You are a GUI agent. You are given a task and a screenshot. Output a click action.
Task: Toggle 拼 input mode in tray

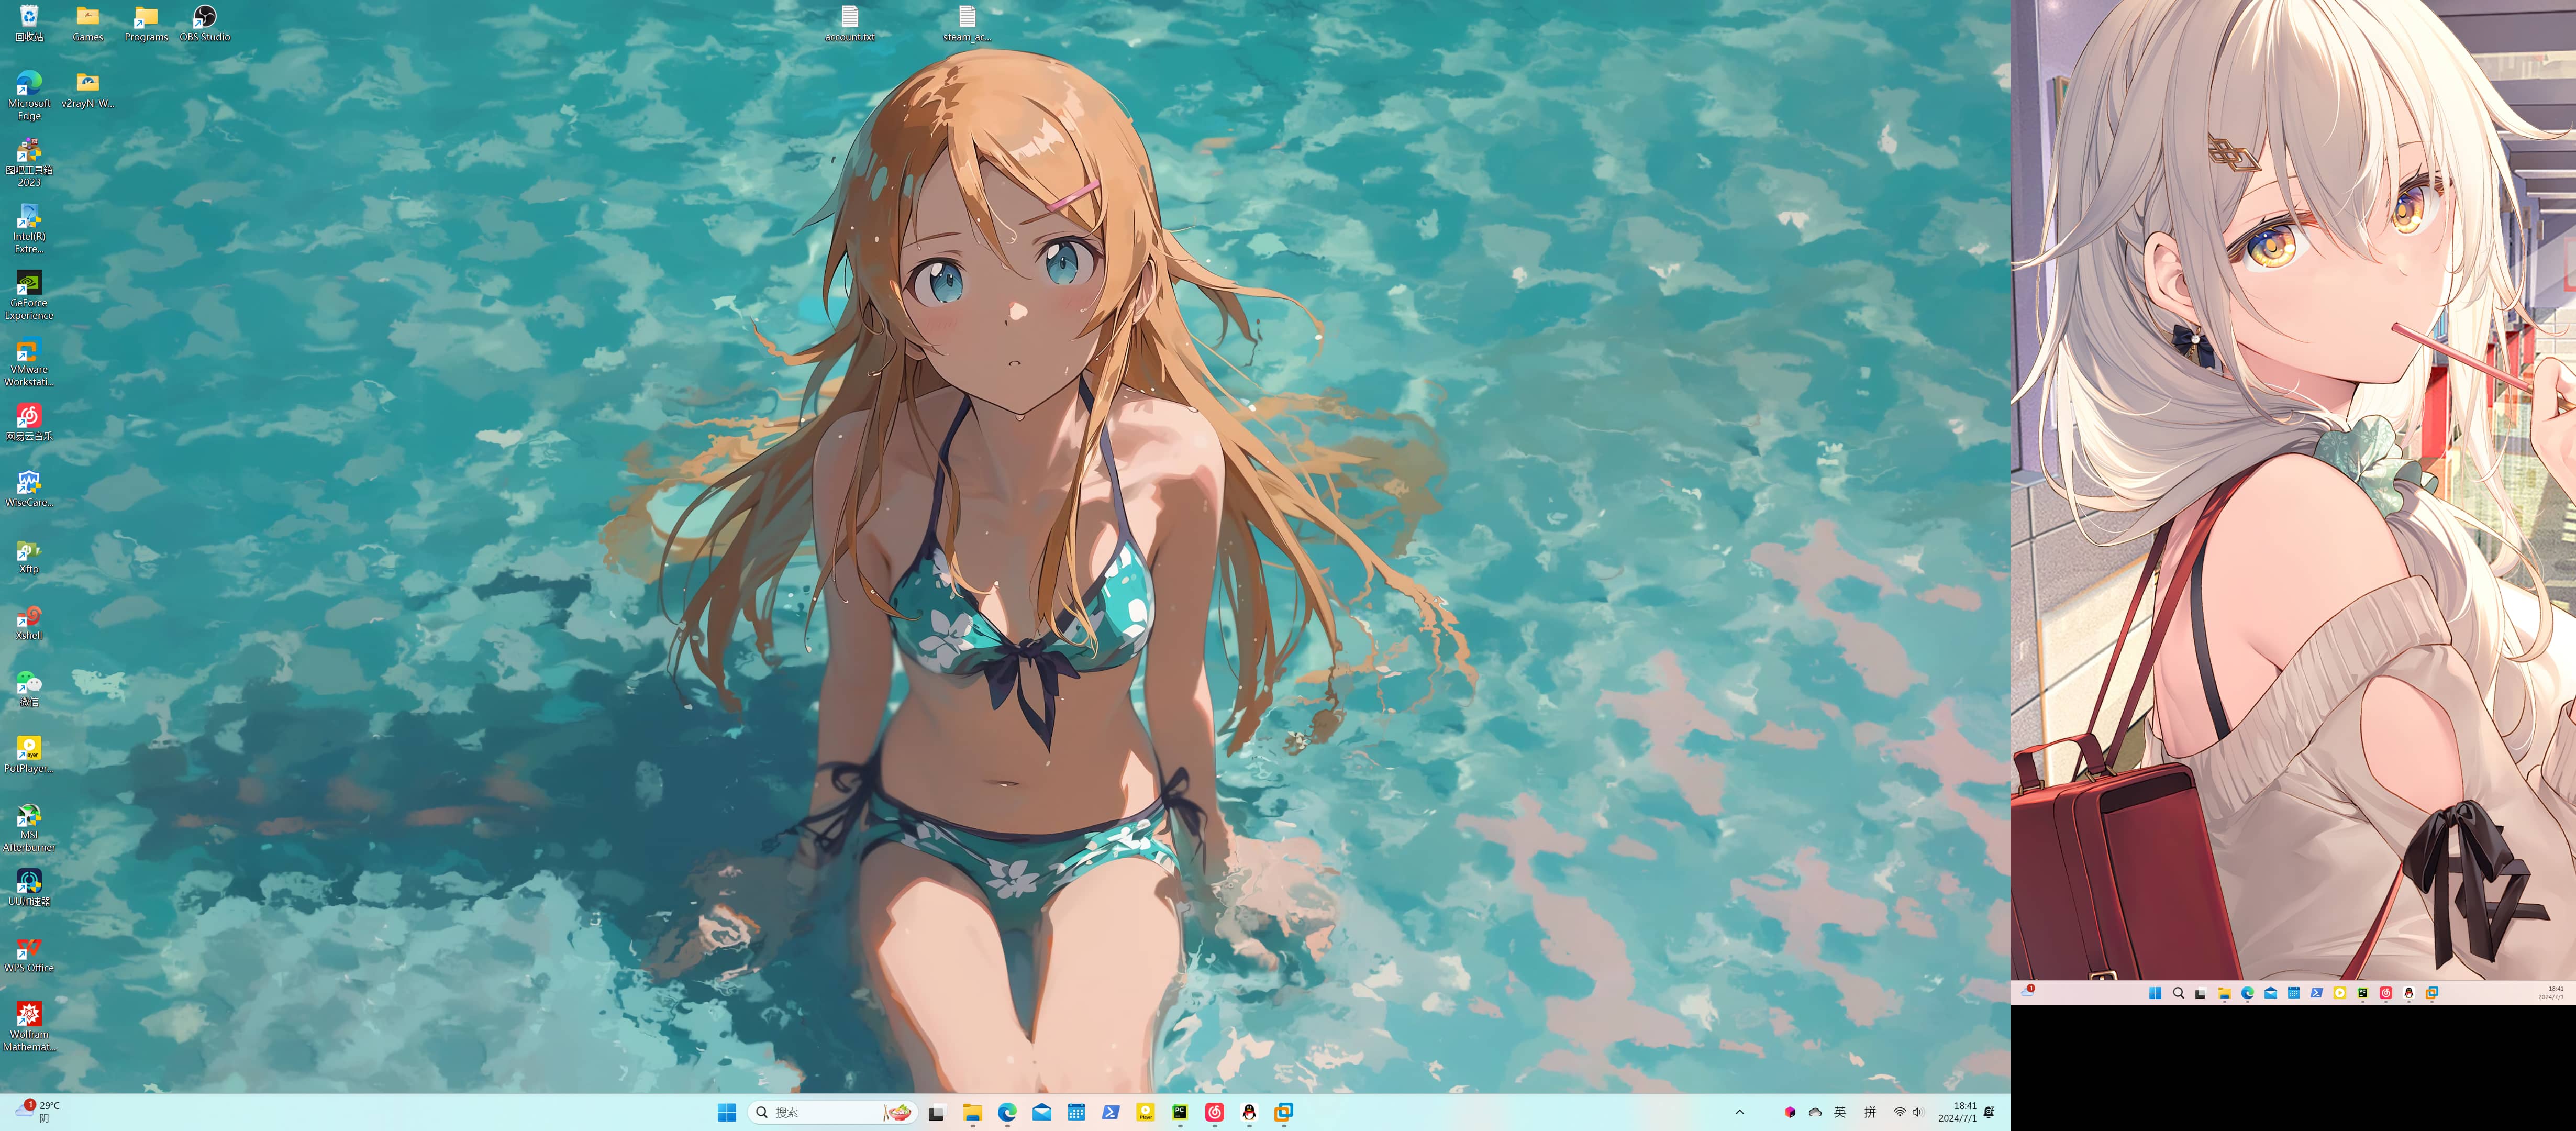(x=1869, y=1112)
